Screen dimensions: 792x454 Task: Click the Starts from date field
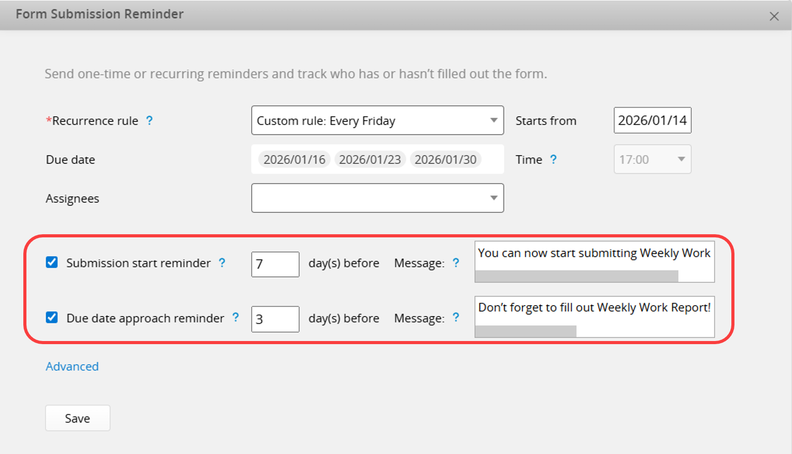pos(652,121)
